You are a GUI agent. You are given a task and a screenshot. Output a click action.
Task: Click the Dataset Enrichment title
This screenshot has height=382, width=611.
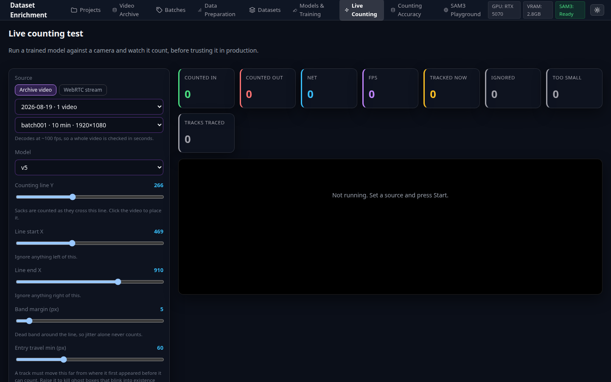point(28,10)
